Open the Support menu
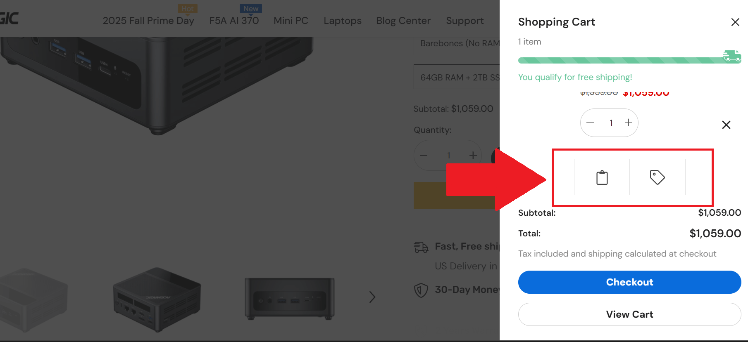Image resolution: width=748 pixels, height=342 pixels. 465,21
